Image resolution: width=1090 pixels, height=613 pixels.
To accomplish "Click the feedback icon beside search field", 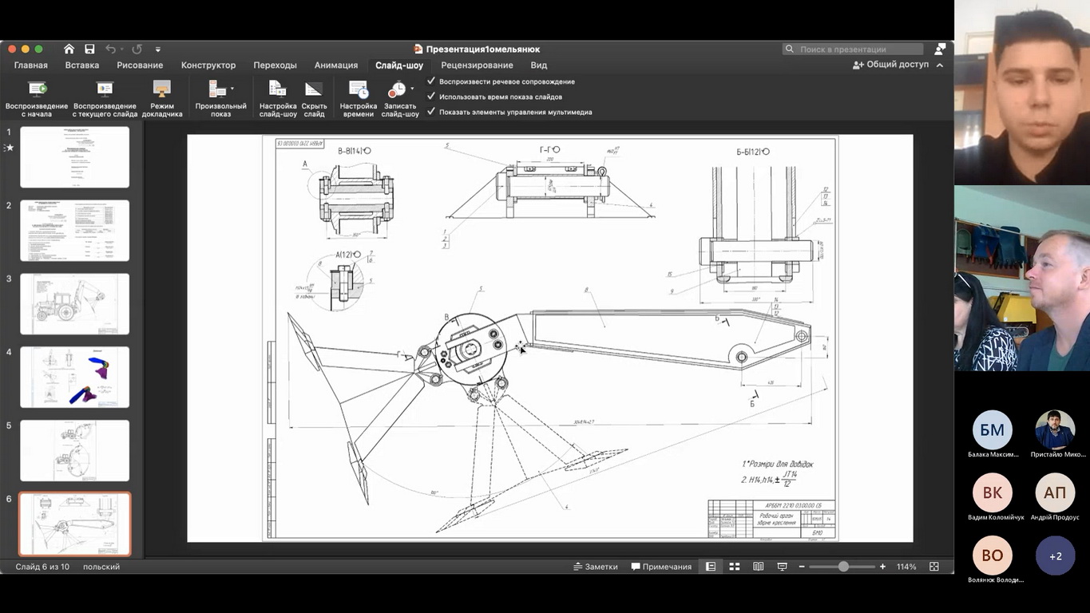I will pos(940,49).
